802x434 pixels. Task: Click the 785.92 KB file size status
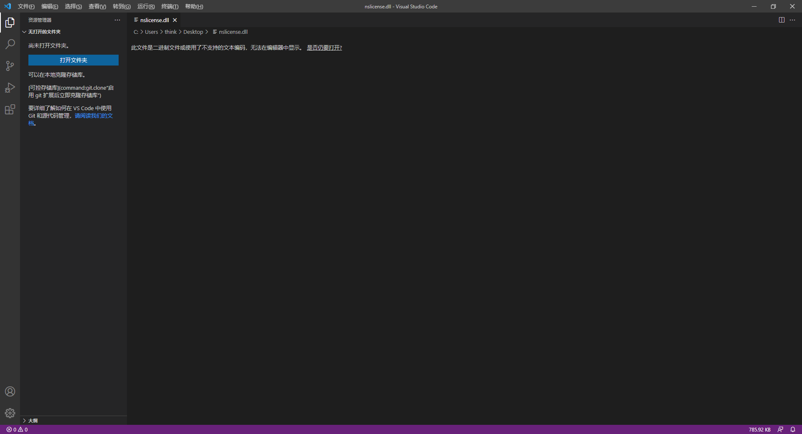(x=759, y=429)
